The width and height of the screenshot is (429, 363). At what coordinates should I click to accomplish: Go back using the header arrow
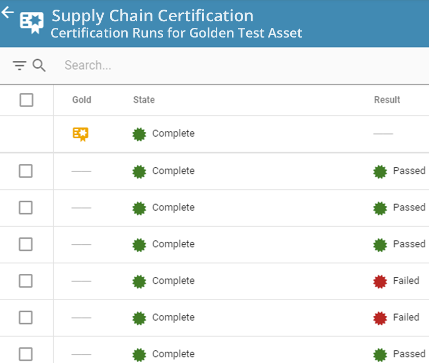click(x=8, y=13)
